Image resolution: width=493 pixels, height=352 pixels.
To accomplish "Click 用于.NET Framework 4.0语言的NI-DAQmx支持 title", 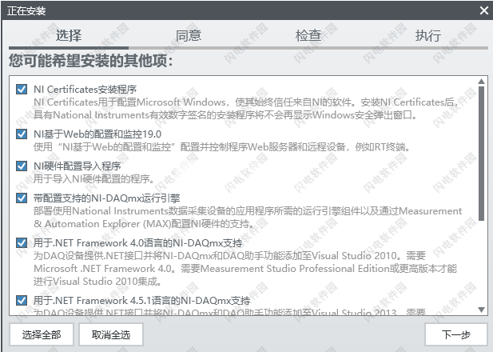I will click(x=138, y=243).
